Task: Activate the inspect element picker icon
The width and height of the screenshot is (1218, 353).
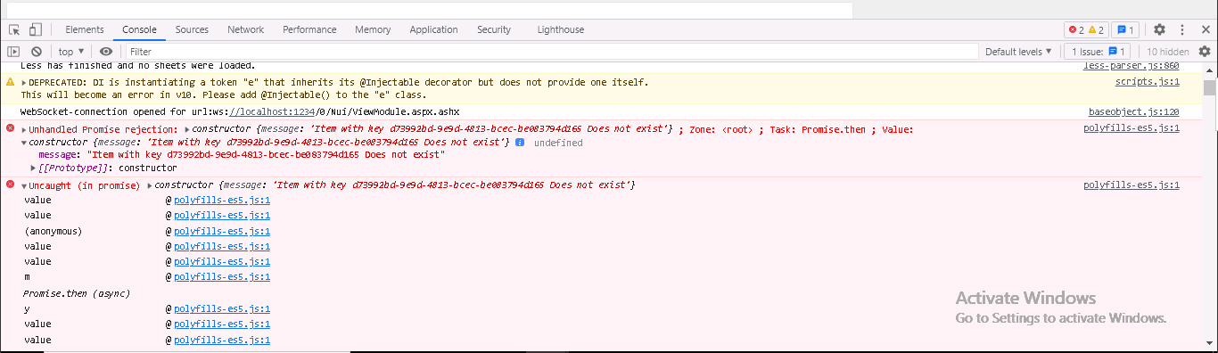Action: click(x=15, y=29)
